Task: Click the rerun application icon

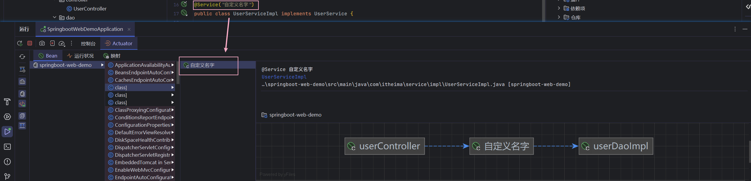Action: 20,43
